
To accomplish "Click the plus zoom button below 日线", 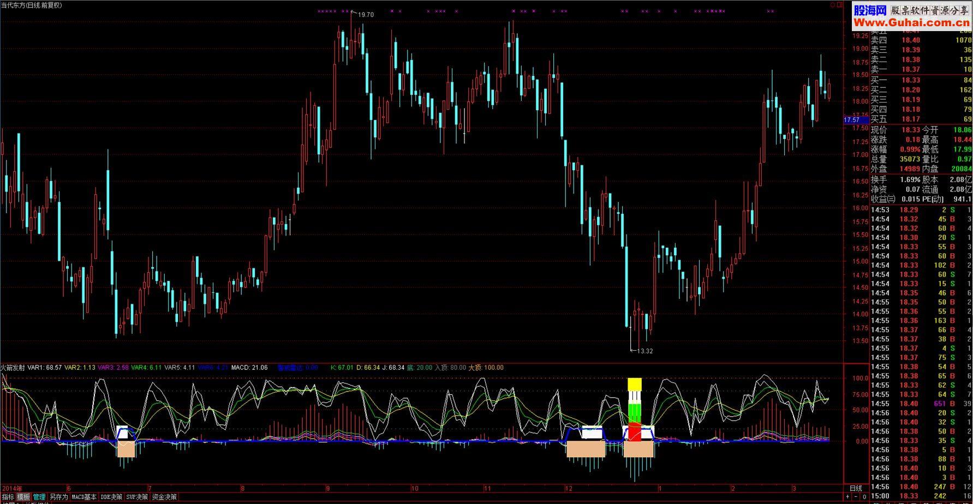I will (847, 497).
